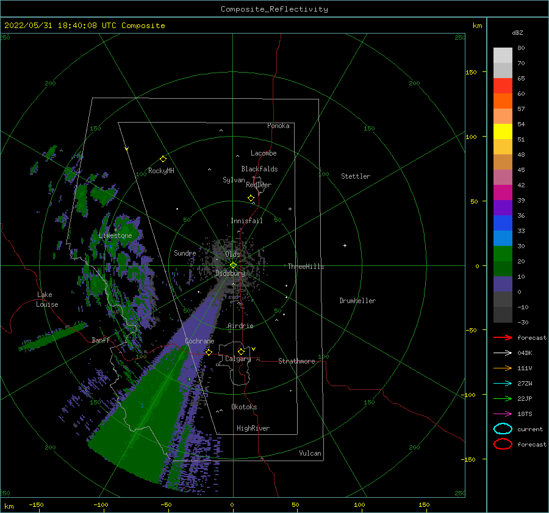Click the -150 label on bottom axis
Screen dimensions: 549x513
coord(36,504)
